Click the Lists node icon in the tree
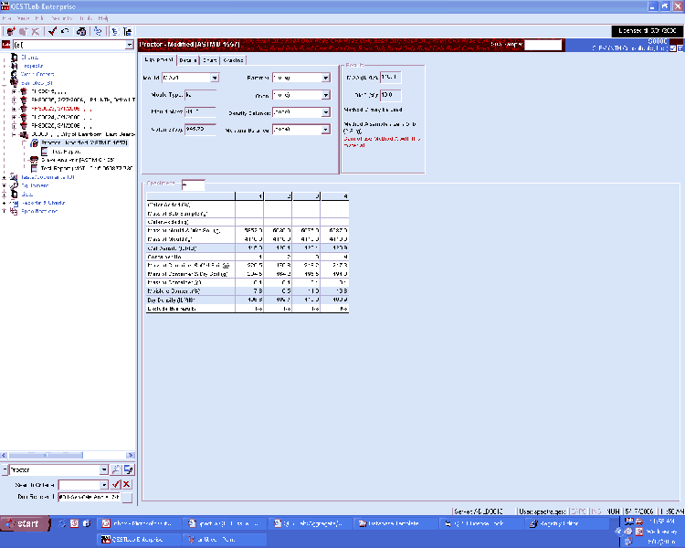This screenshot has width=685, height=548. pos(15,194)
